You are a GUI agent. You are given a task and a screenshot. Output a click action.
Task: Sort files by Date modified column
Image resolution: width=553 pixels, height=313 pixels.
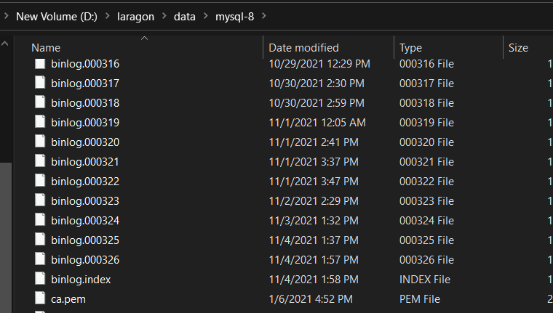click(303, 48)
